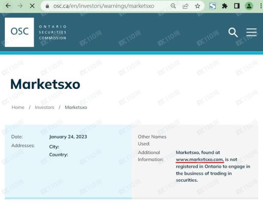Share this page via share icon
263x205 pixels.
pos(185,6)
